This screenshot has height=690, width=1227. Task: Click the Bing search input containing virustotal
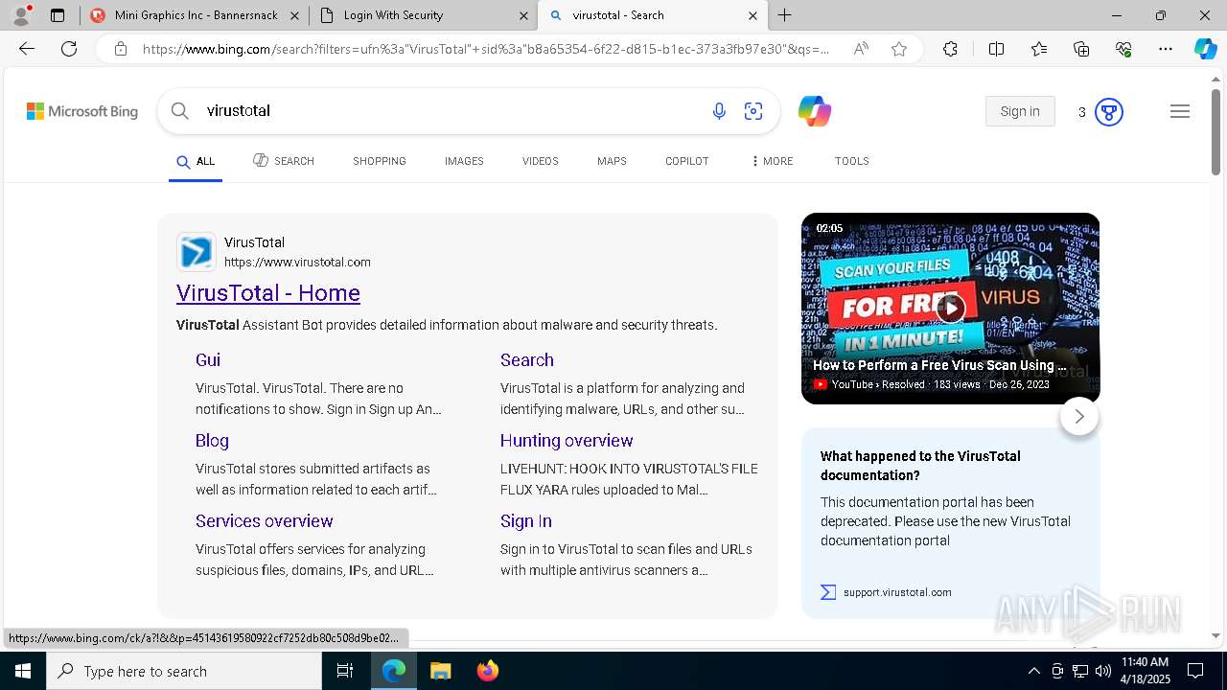click(x=451, y=111)
